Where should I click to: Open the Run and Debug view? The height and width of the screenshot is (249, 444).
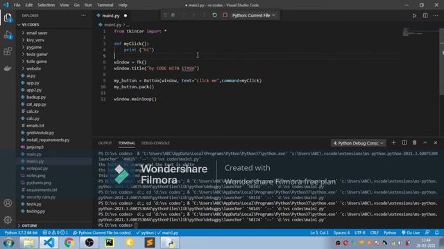click(x=8, y=35)
